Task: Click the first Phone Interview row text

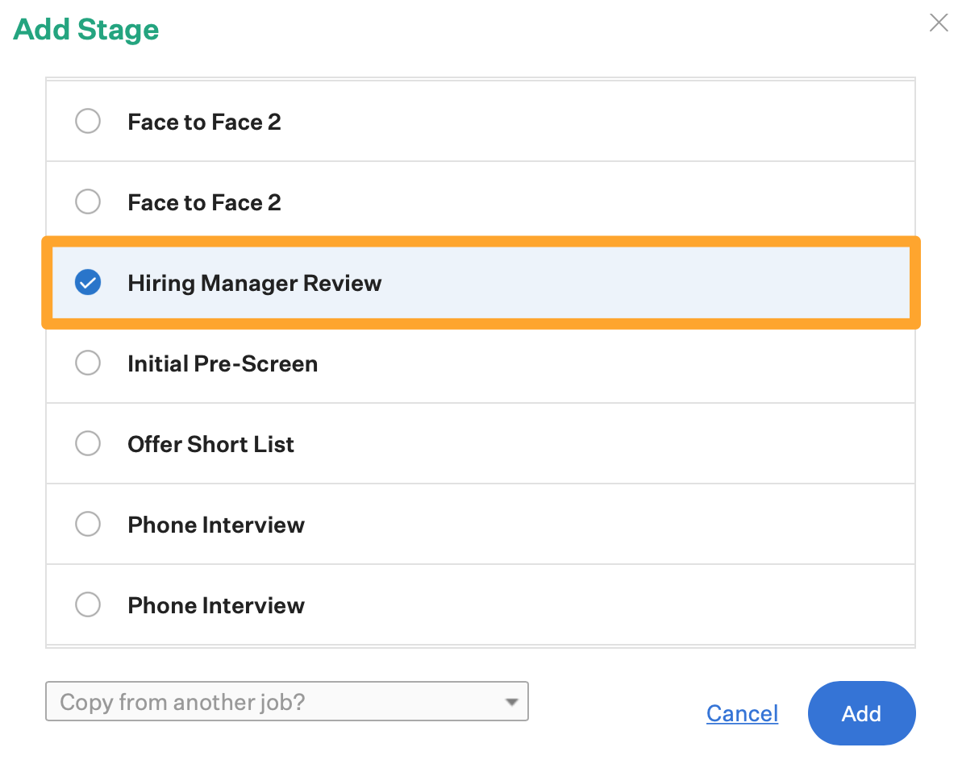Action: 216,525
